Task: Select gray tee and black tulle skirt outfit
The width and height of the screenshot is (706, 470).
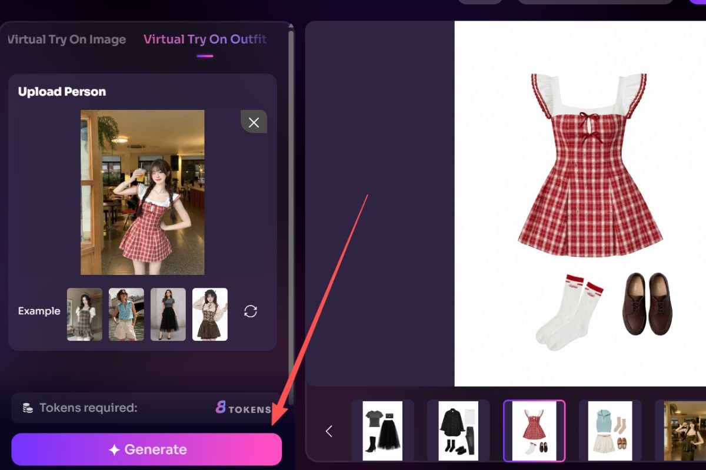Action: [382, 431]
